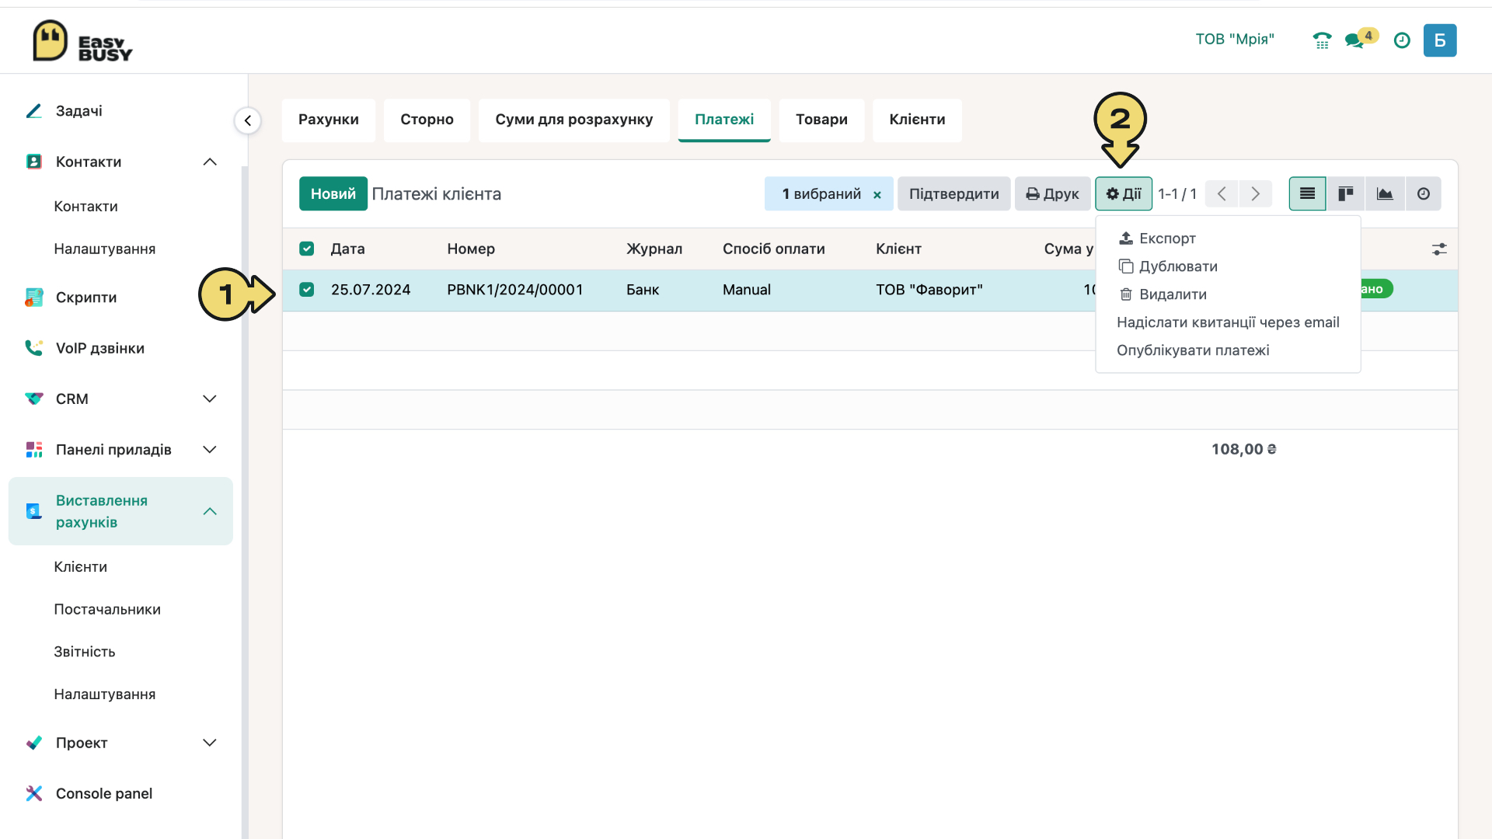Click the Підтвердити button
Viewport: 1492px width, 839px height.
[954, 193]
